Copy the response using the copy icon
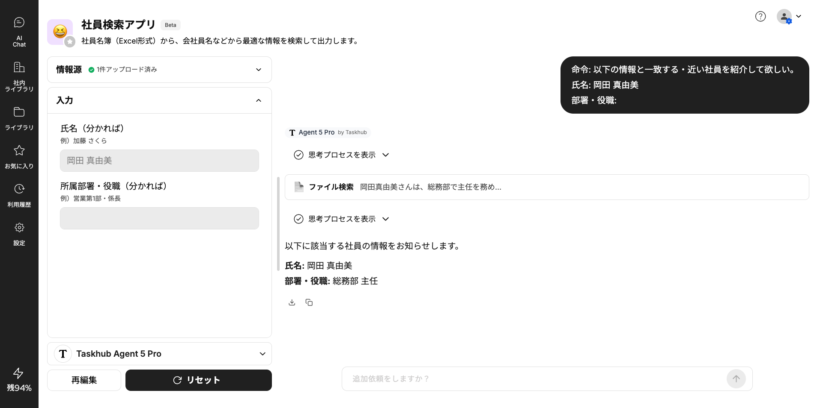Viewport: 820px width, 408px height. click(309, 302)
